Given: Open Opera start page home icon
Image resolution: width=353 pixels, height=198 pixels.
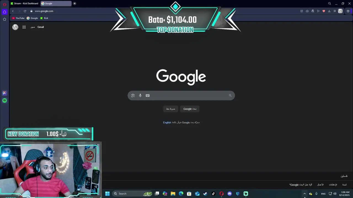Looking at the screenshot, I should coord(4,12).
